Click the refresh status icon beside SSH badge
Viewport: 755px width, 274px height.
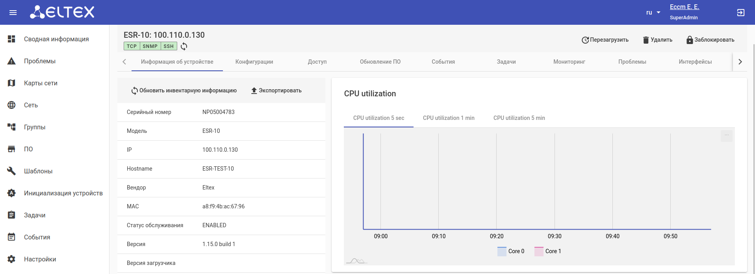click(184, 46)
